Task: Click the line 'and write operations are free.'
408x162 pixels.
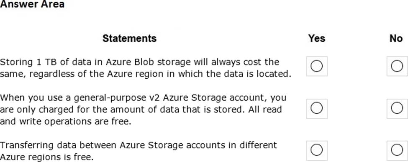Action: click(65, 121)
